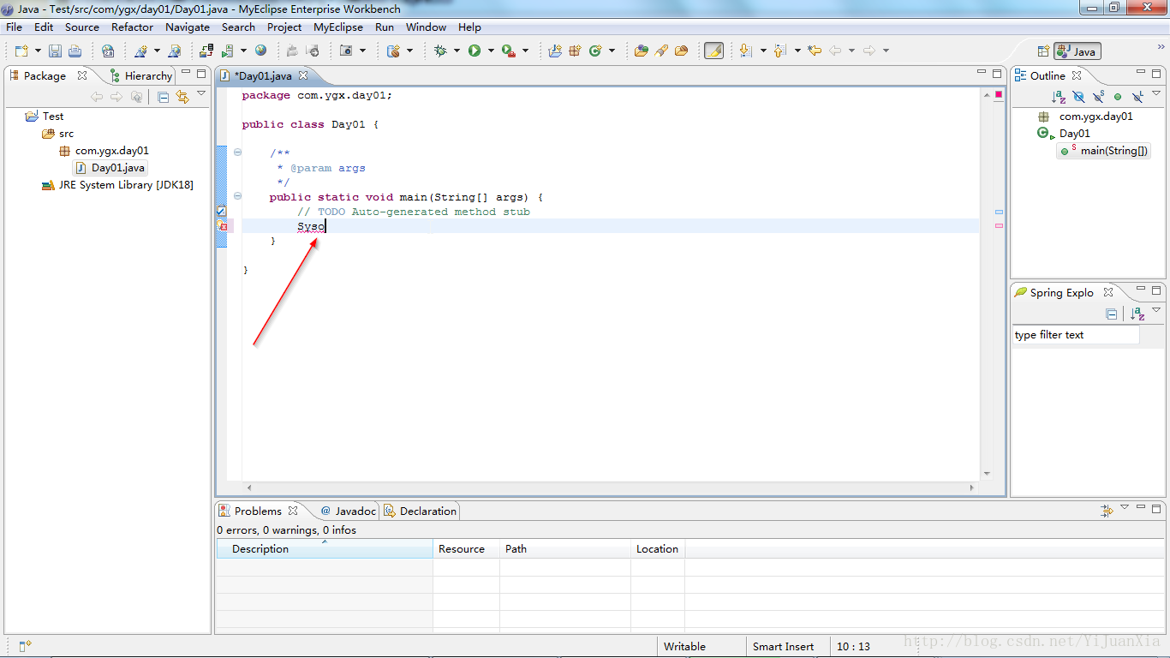Screen dimensions: 1170x658
Task: Click the Location column header
Action: point(658,549)
